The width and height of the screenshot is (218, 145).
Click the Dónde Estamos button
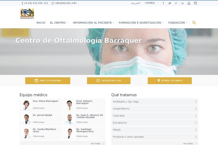170,80
